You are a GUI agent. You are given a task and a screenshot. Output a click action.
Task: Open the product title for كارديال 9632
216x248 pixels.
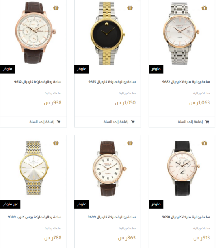[38, 82]
